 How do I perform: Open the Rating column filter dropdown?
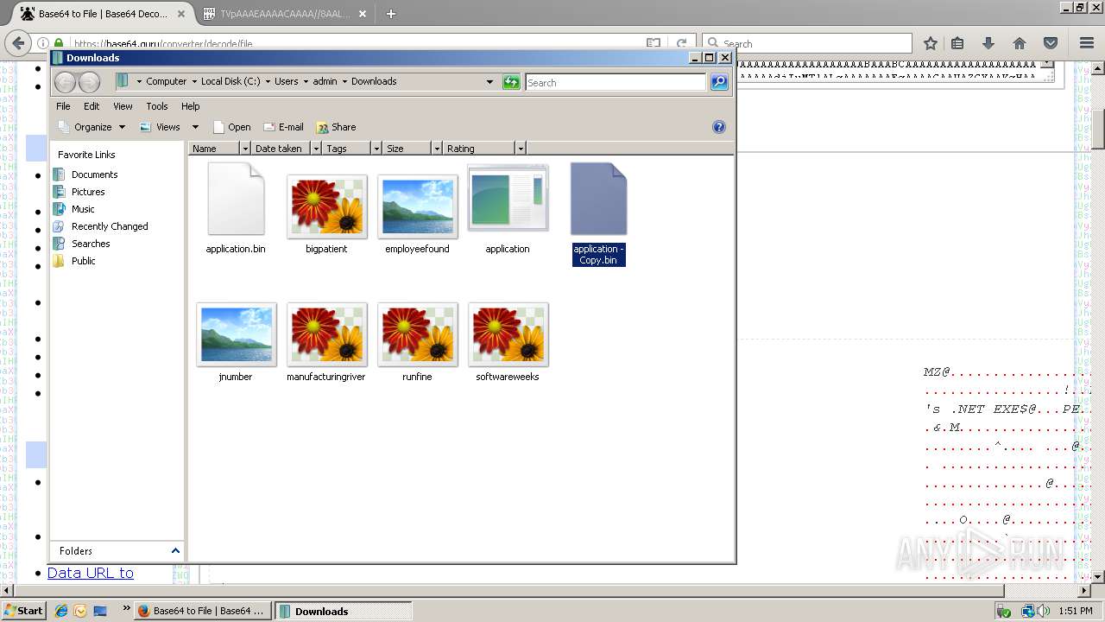(520, 149)
